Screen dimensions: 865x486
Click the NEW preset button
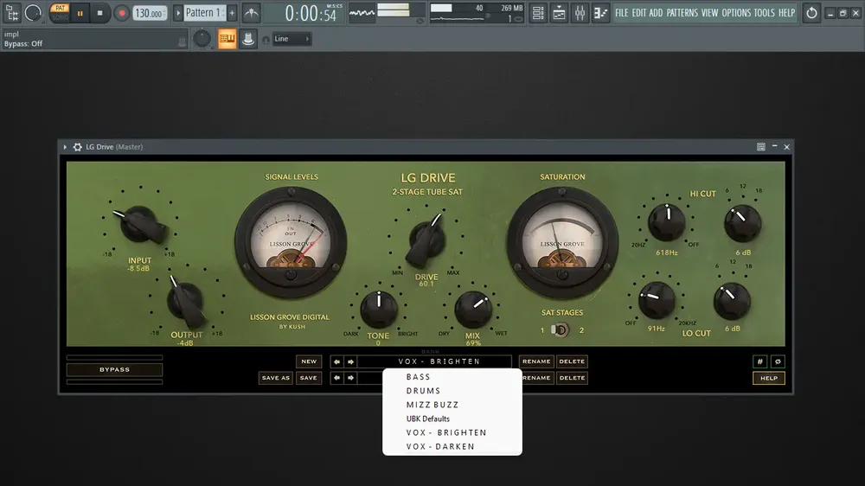[x=309, y=361]
